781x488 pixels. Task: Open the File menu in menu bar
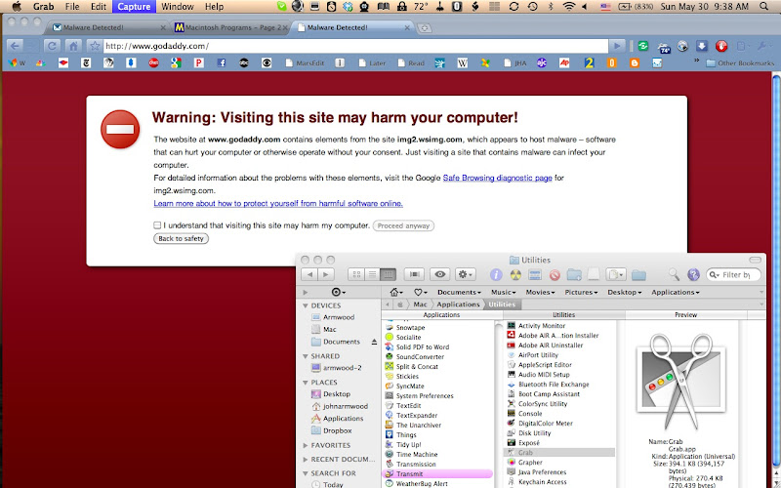(x=72, y=7)
